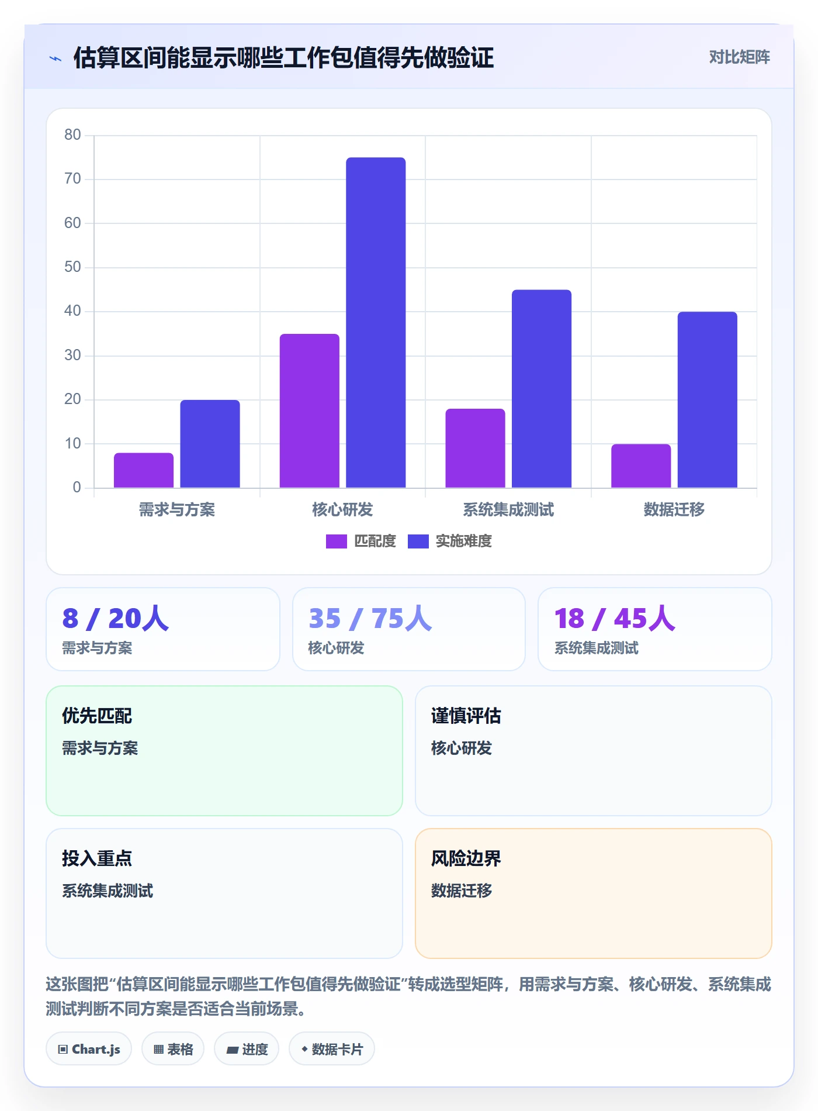Click the 80 y-axis tick label
The width and height of the screenshot is (818, 1111).
click(x=72, y=135)
